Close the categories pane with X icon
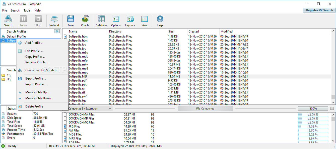The width and height of the screenshot is (336, 149). [x=332, y=108]
